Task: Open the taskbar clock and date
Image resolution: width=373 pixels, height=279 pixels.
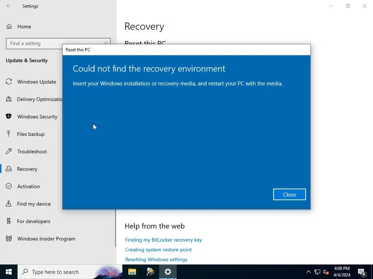Action: pos(342,272)
